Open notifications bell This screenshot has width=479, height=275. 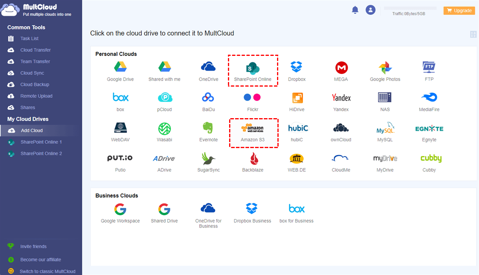tap(355, 10)
